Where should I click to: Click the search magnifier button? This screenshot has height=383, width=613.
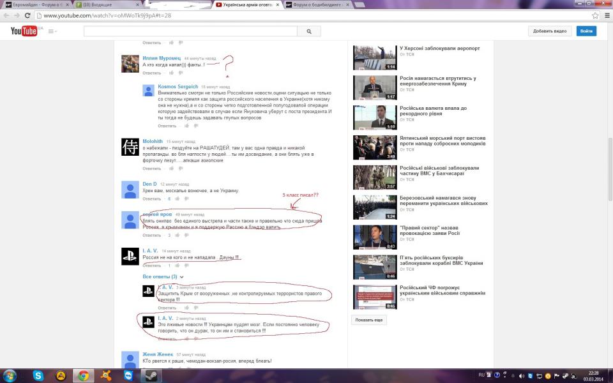point(308,31)
